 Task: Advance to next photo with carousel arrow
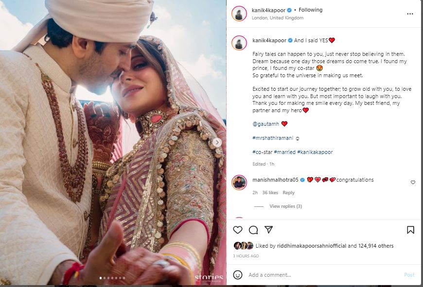217,142
